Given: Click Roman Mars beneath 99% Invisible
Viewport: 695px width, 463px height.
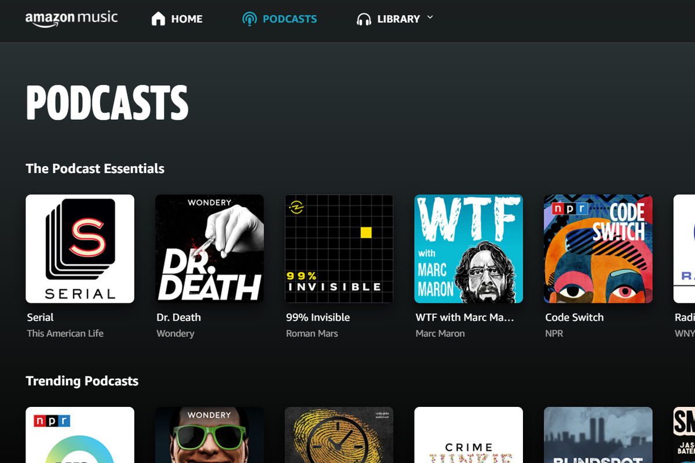Looking at the screenshot, I should tap(312, 333).
